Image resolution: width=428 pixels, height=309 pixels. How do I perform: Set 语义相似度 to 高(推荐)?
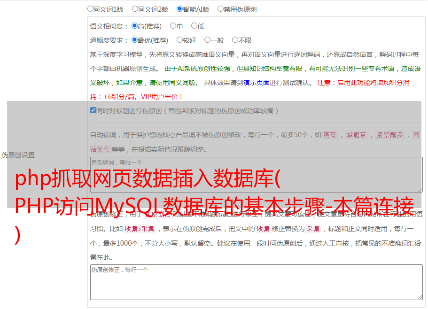coord(134,26)
